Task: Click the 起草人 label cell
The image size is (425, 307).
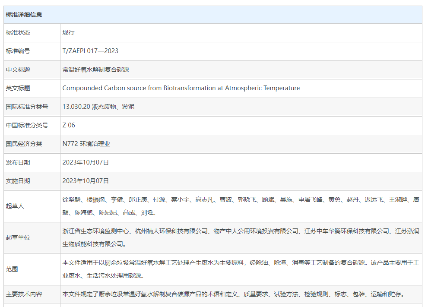Action: (15, 206)
